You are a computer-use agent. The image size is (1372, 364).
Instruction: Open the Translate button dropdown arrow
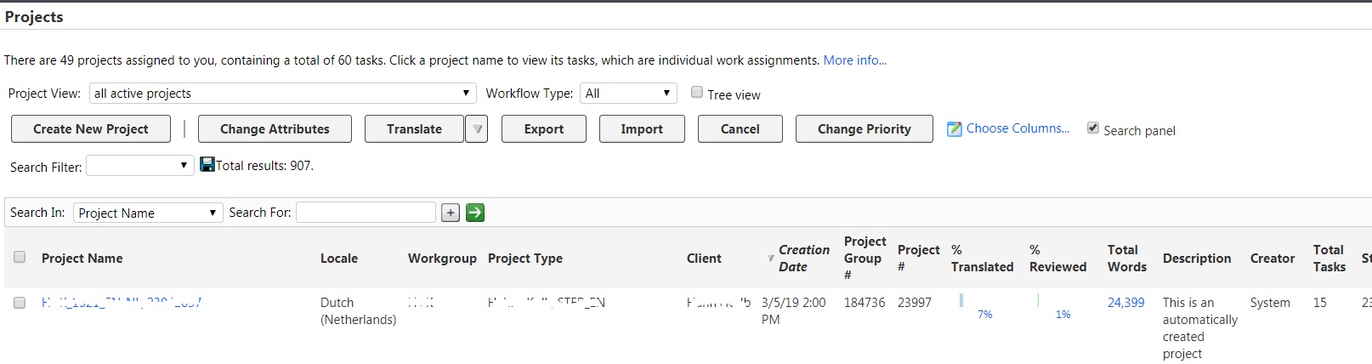pyautogui.click(x=477, y=129)
